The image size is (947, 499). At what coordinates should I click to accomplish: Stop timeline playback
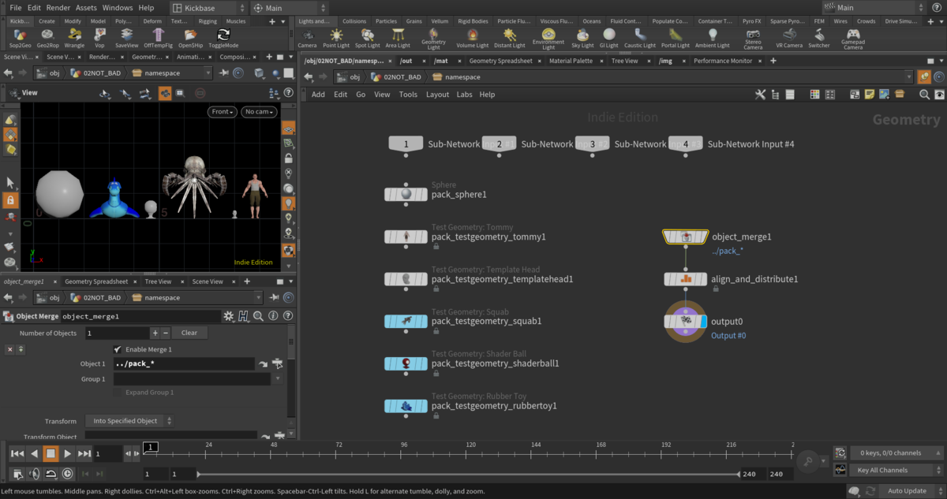(x=51, y=453)
